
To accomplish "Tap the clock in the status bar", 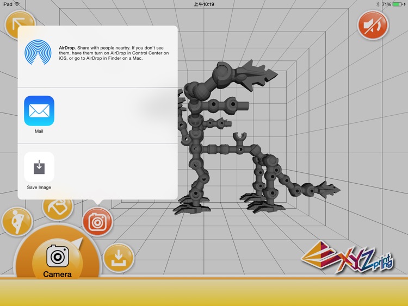I will (x=204, y=4).
